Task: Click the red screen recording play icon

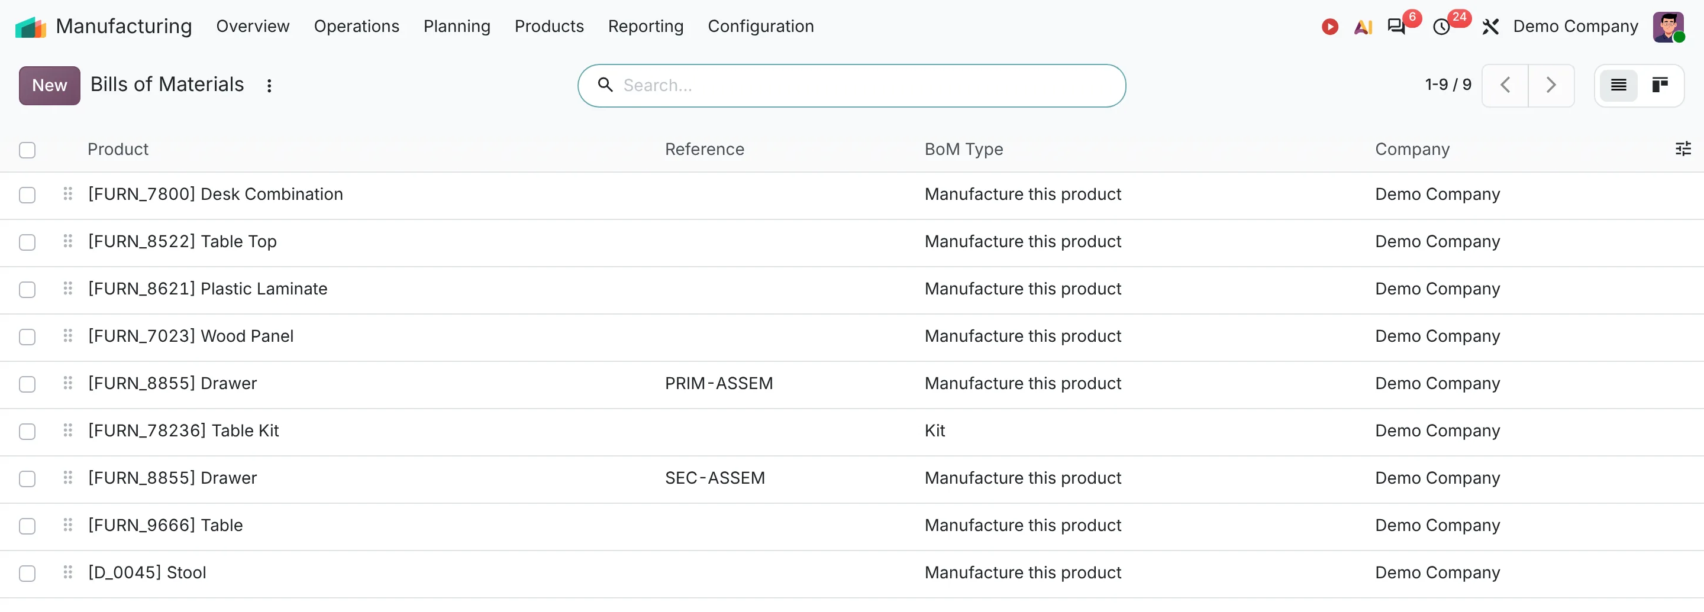Action: pyautogui.click(x=1329, y=27)
